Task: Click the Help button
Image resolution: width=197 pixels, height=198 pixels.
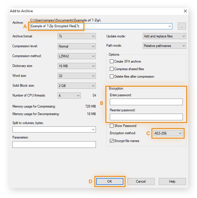Action: pyautogui.click(x=172, y=181)
